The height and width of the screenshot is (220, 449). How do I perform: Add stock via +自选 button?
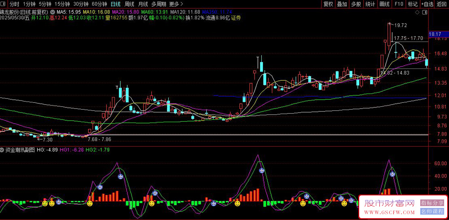(427, 4)
